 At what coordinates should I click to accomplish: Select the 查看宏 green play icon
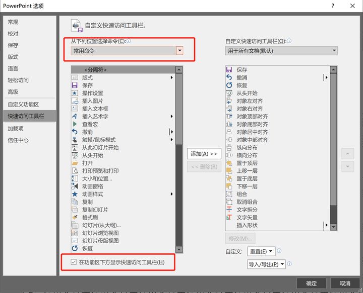[75, 124]
